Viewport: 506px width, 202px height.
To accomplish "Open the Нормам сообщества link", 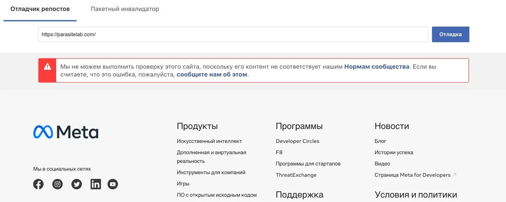I will pyautogui.click(x=377, y=67).
